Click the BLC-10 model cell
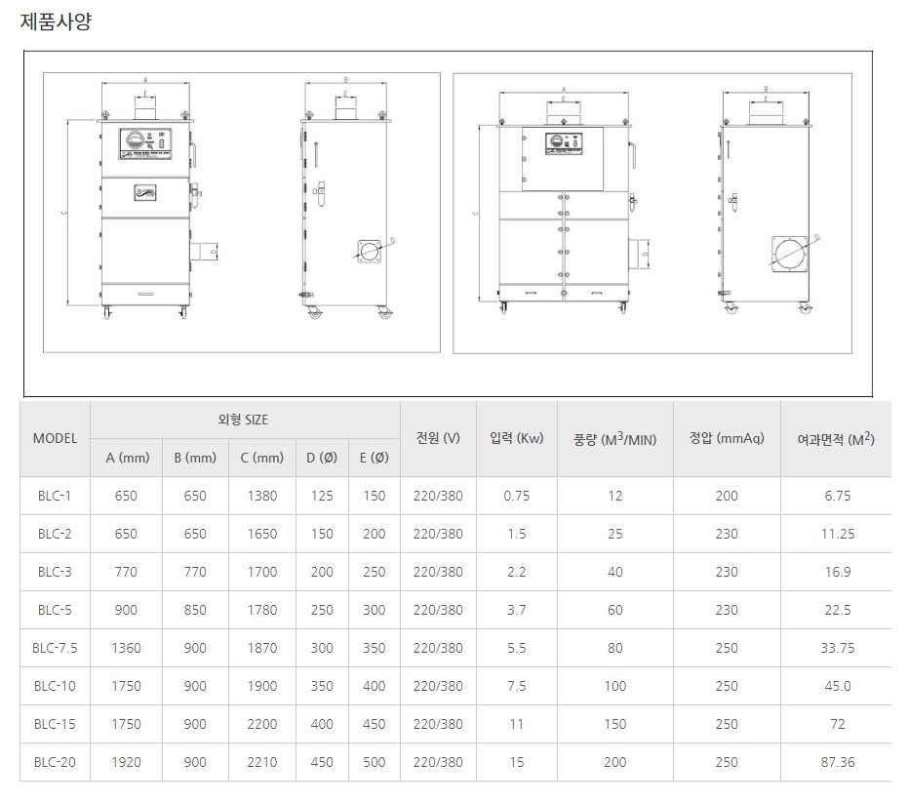908x803 pixels. tap(55, 686)
